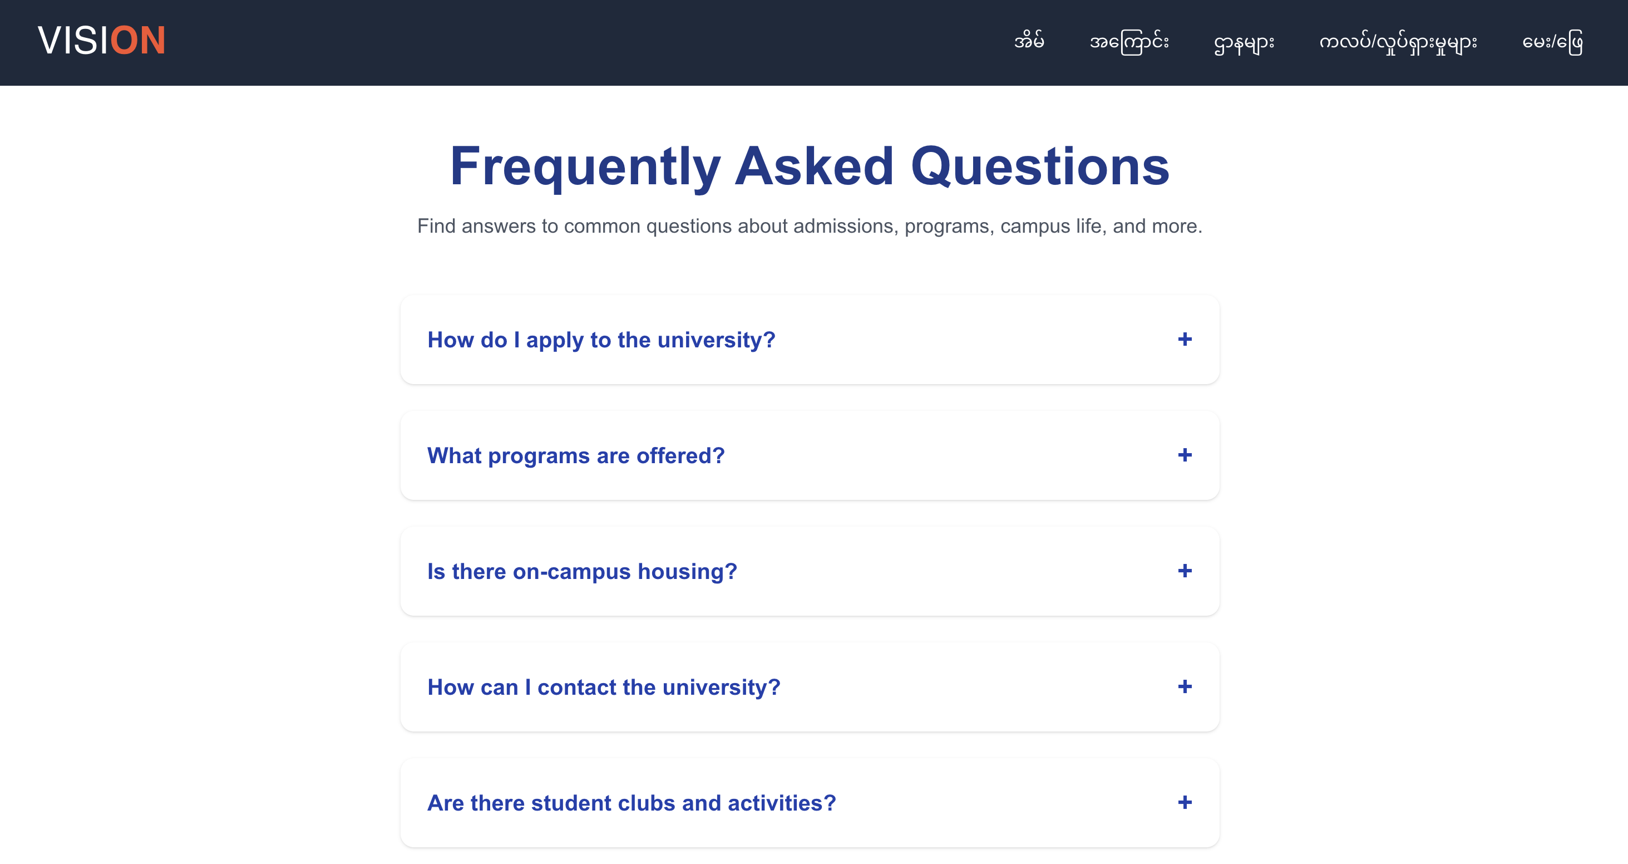
Task: Click the plus icon for contacting the university
Action: click(1185, 687)
